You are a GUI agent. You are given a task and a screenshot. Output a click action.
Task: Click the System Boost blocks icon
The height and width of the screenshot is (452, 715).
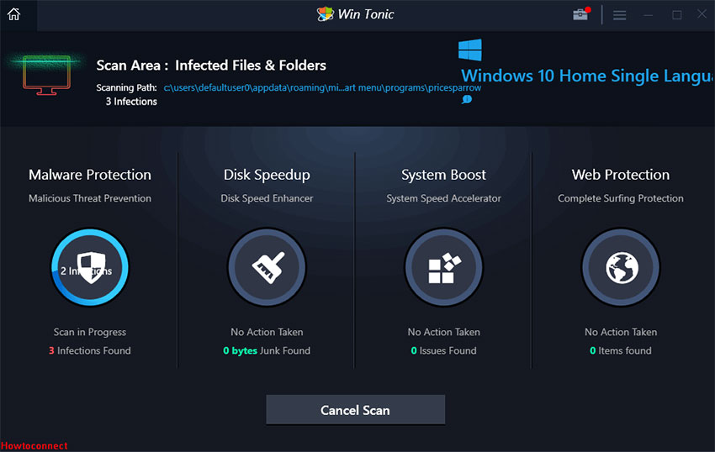pyautogui.click(x=443, y=268)
